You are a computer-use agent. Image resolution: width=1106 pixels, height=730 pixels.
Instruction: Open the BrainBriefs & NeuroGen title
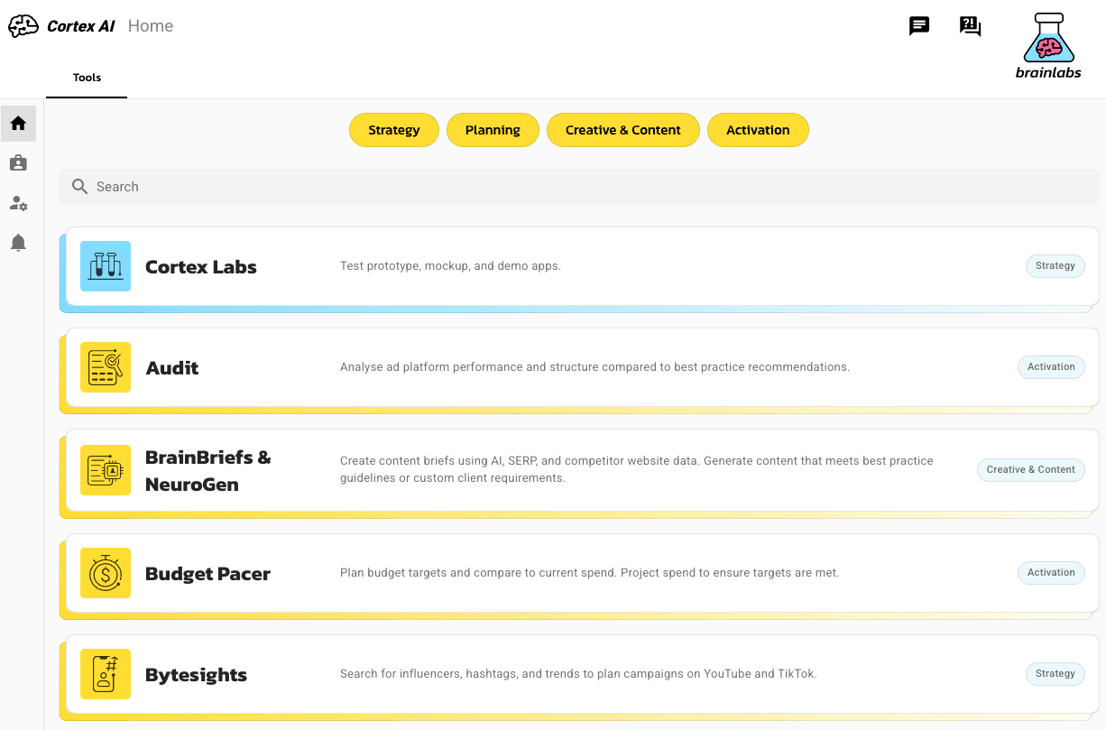208,471
